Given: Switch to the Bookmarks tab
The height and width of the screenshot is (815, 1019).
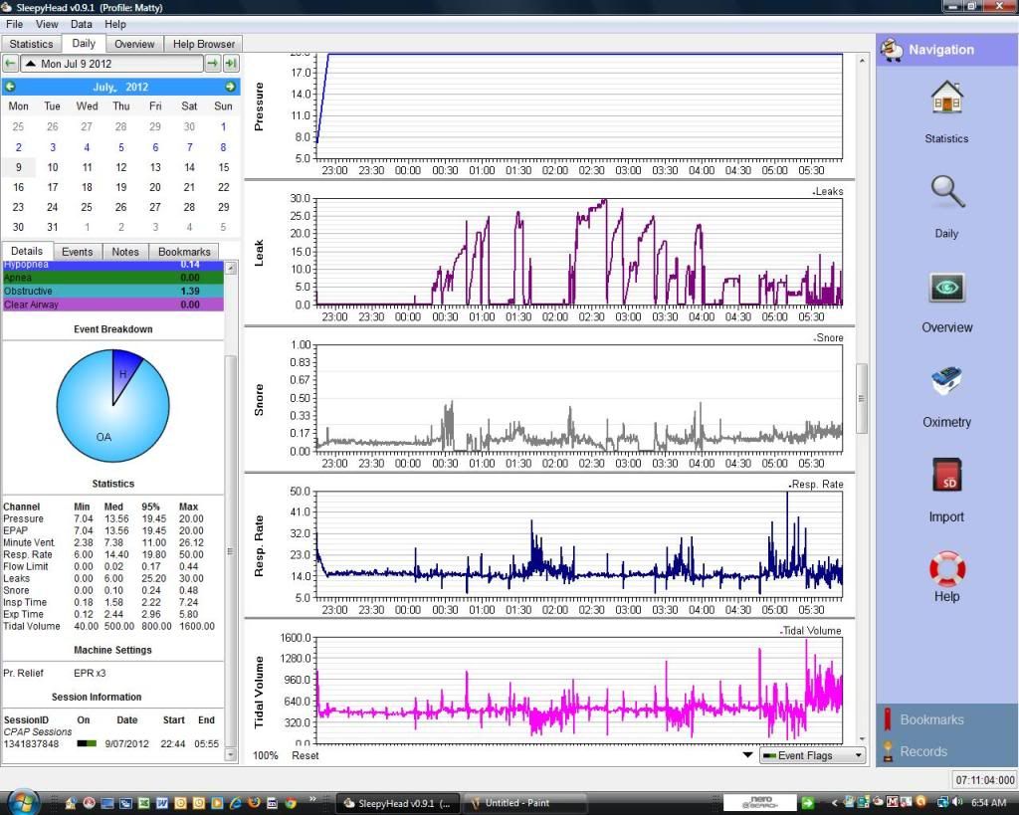Looking at the screenshot, I should point(184,252).
